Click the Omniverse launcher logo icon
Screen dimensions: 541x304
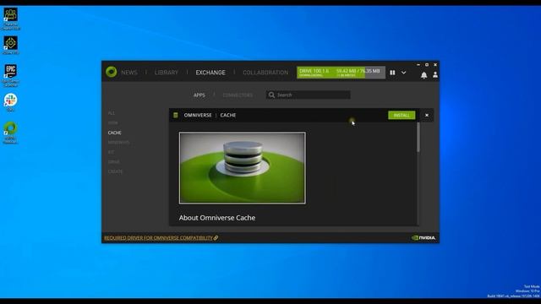coord(111,72)
